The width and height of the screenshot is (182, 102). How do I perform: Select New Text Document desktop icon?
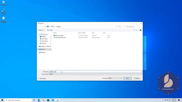tap(3, 20)
